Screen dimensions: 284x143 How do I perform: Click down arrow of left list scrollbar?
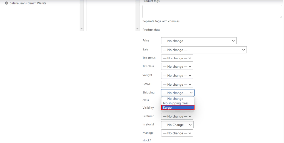coord(82,29)
